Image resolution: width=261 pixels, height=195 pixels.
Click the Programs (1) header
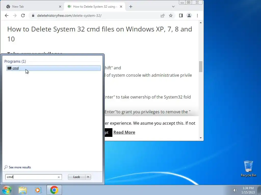(x=15, y=61)
